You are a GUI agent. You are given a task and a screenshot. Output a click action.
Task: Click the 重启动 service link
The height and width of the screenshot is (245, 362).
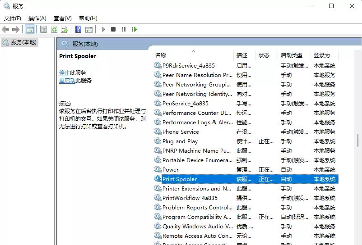point(67,81)
